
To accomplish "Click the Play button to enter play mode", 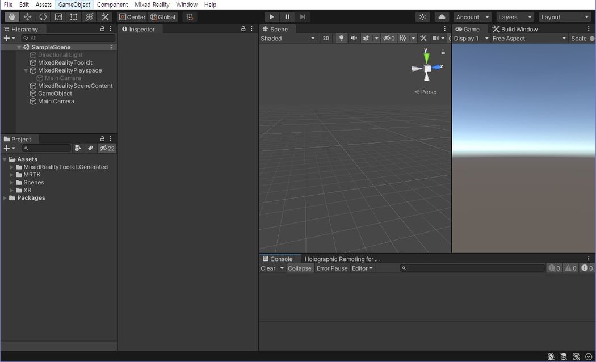I will tap(272, 17).
